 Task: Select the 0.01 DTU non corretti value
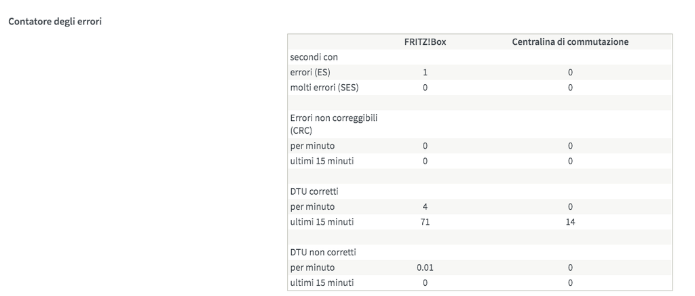[x=425, y=267]
